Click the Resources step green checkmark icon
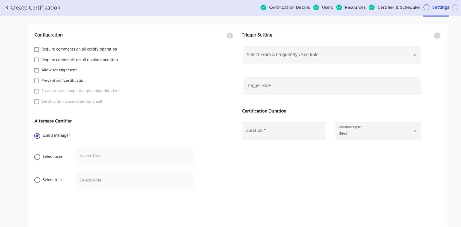 [339, 7]
